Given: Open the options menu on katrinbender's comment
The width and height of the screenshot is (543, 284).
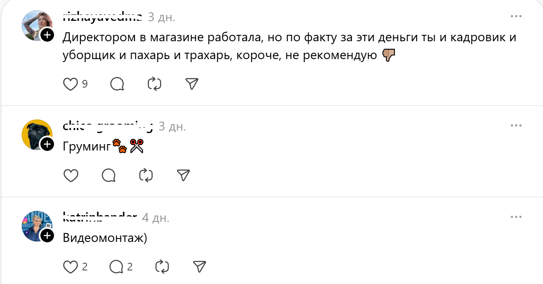Looking at the screenshot, I should click(516, 216).
